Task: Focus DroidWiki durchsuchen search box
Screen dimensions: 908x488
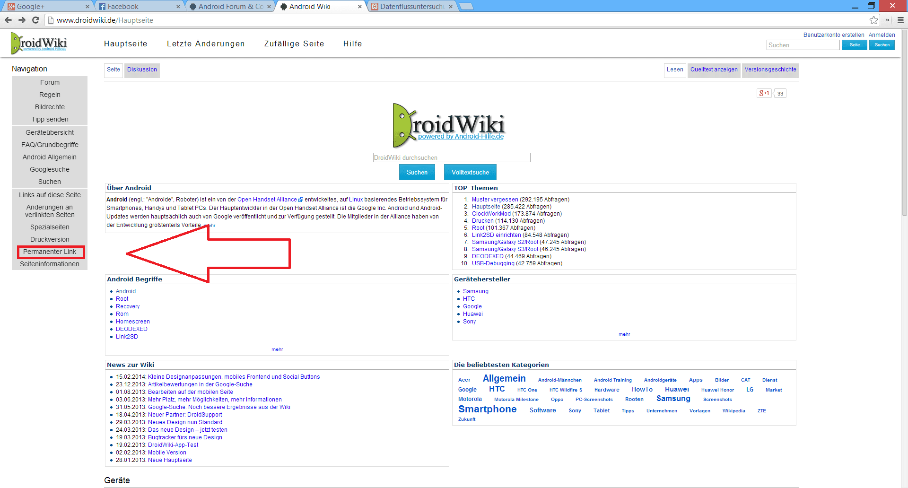Action: point(452,157)
